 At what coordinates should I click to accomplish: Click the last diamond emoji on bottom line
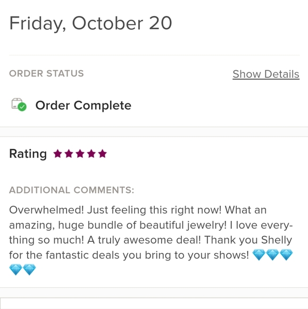click(x=29, y=270)
